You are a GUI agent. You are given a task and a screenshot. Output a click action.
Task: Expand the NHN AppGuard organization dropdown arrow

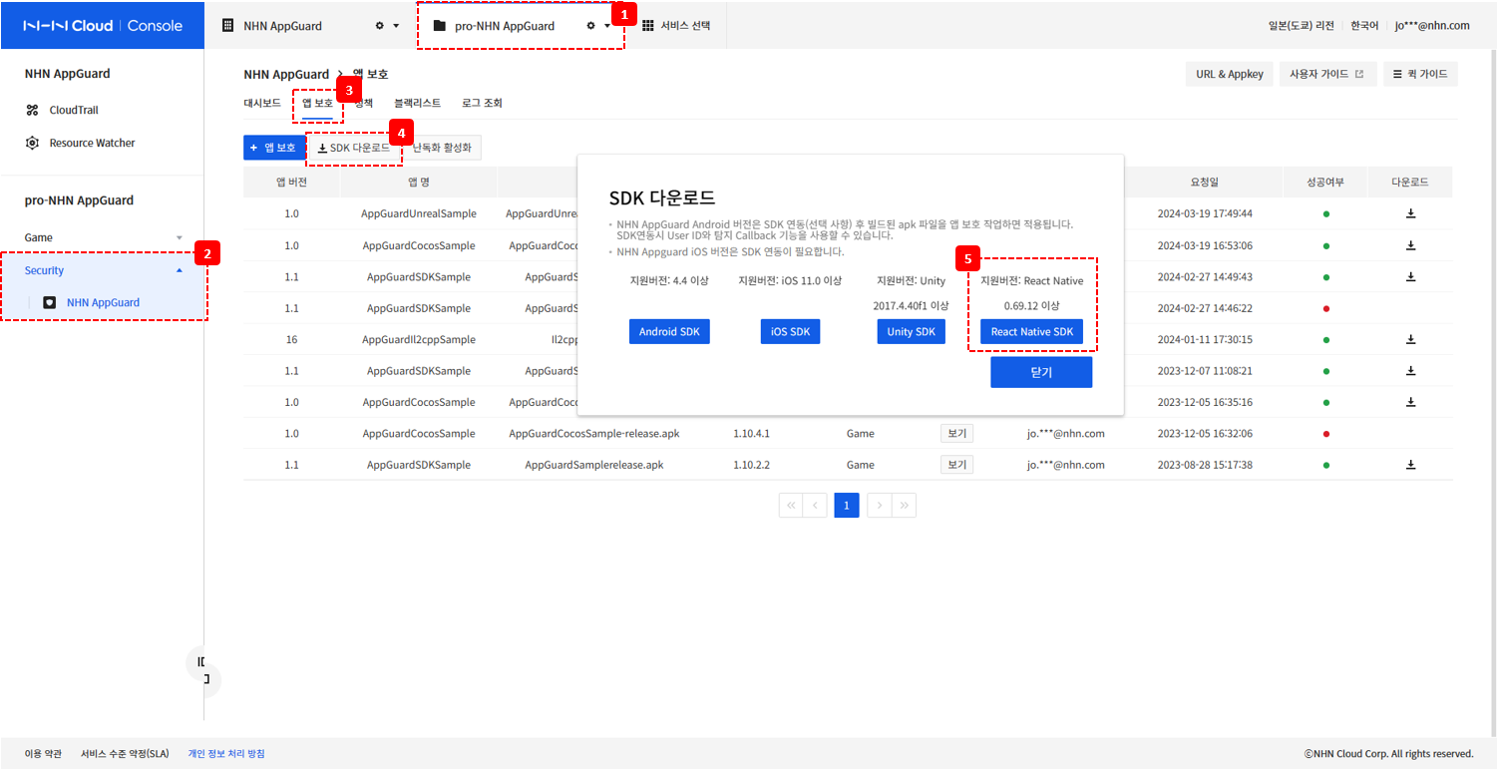coord(396,26)
